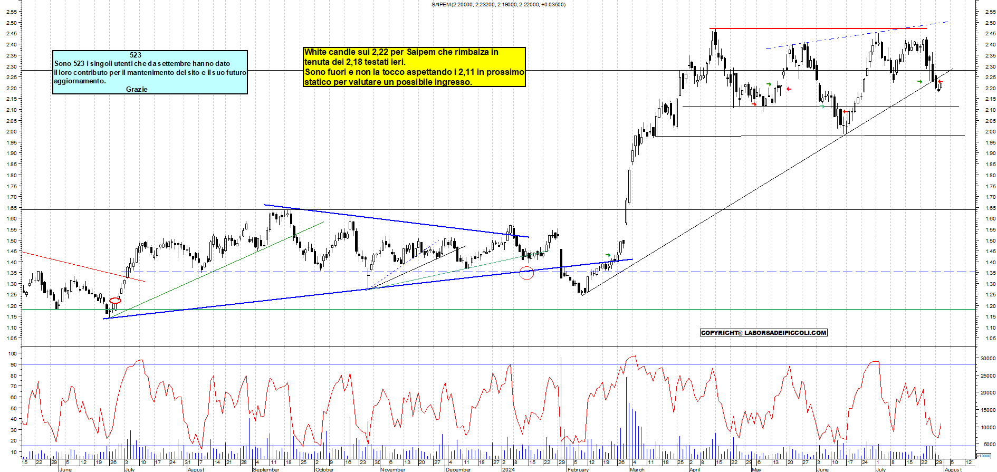Click the COPYRIGHT@ LABORSADEIPICCOLI.COM label
The image size is (997, 472).
coord(763,333)
